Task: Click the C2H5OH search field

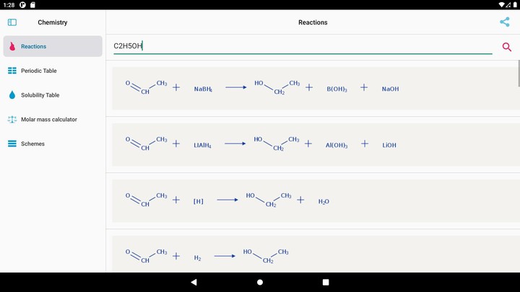Action: (303, 46)
